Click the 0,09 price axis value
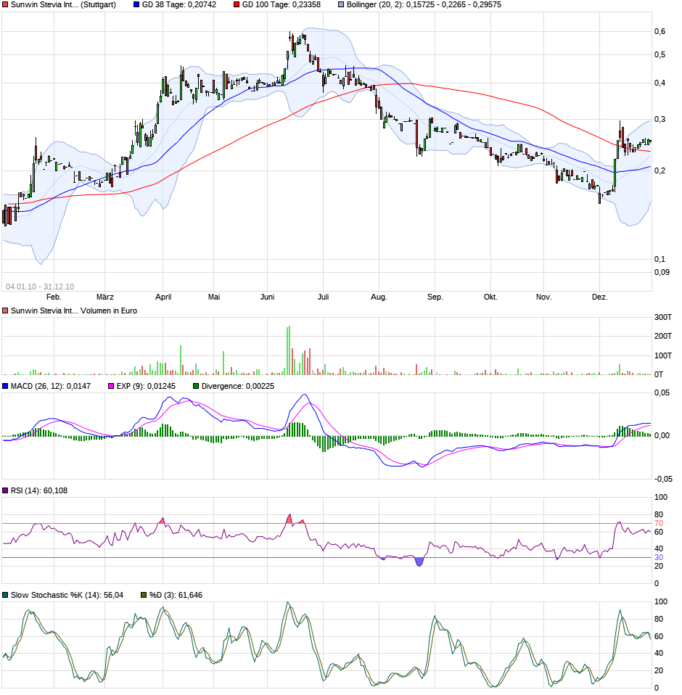 (662, 272)
